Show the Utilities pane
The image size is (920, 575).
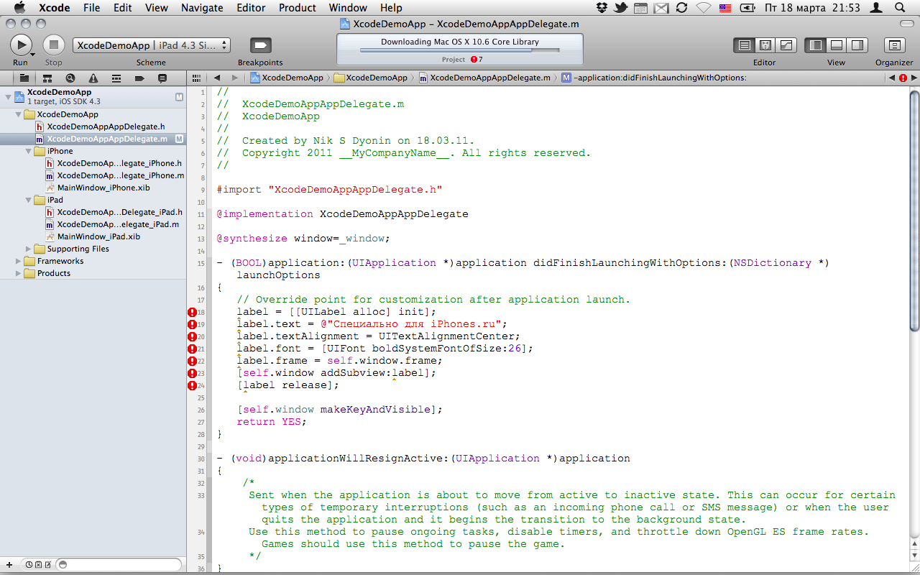coord(857,45)
